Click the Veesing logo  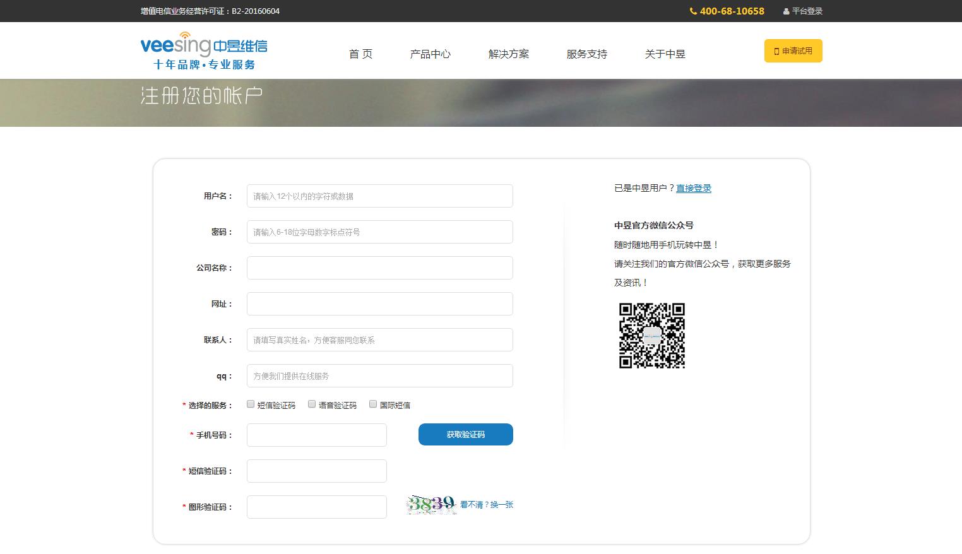(203, 50)
